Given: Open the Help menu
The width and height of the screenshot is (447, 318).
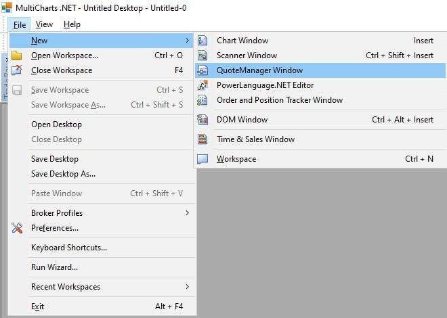Looking at the screenshot, I should click(72, 24).
